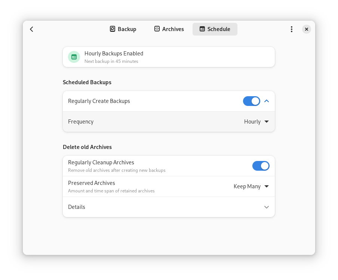Click the green calendar status icon
Screen dimensions: 338x280
74,57
